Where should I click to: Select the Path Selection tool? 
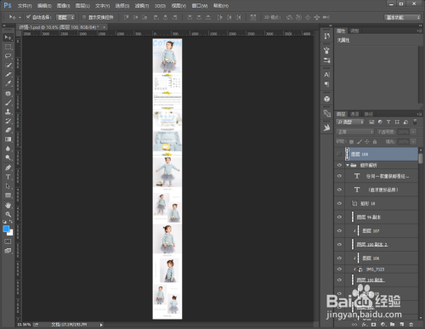8,186
